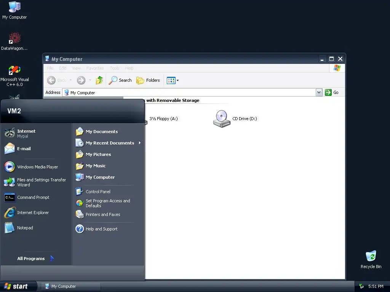
Task: Open Forward button history dropdown arrow
Action: (x=90, y=80)
